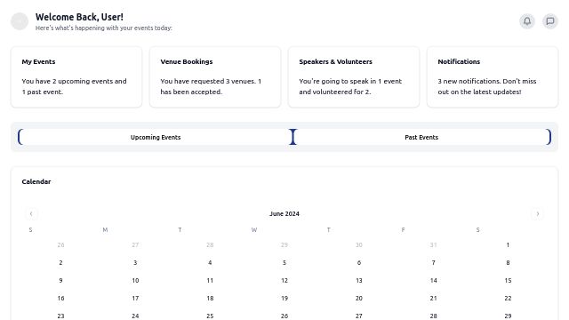Click the June 2024 month label
The height and width of the screenshot is (320, 569).
[x=284, y=213]
